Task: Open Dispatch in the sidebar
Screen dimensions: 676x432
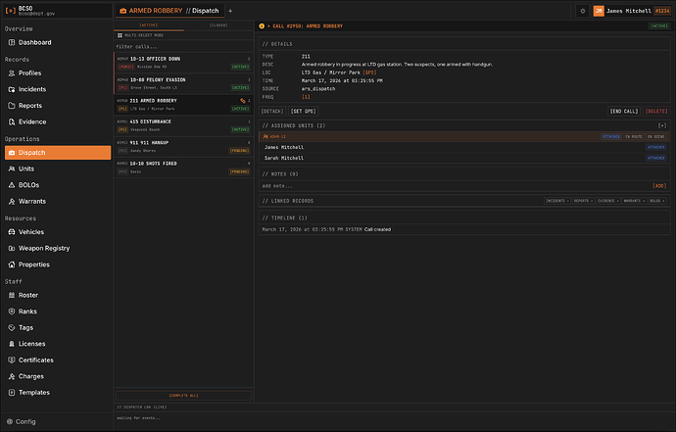Action: pos(58,153)
